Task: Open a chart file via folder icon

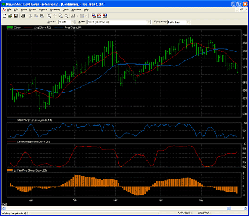Action: [x=10, y=16]
